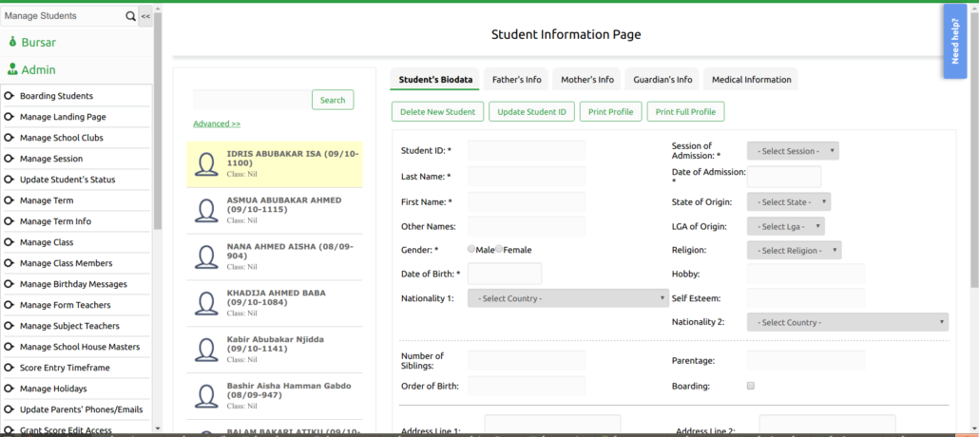
Task: Click the sidebar vertical scrollbar
Action: tap(158, 119)
